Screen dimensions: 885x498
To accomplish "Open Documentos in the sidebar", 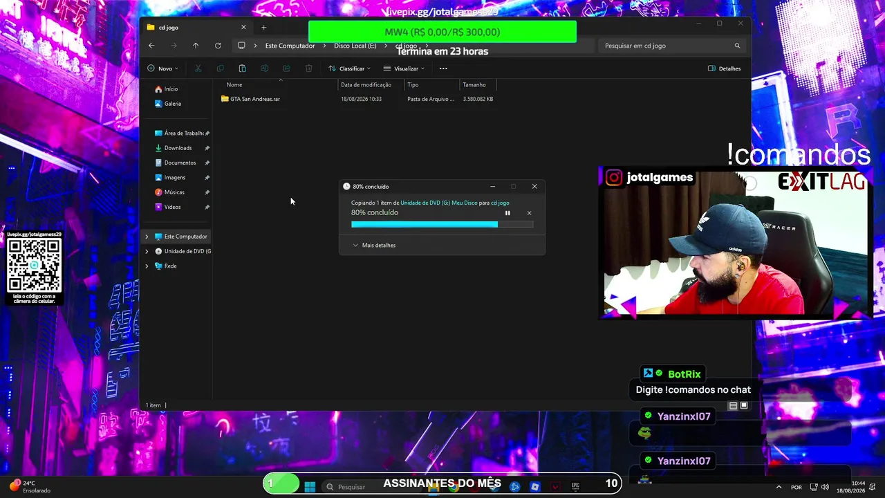I will click(180, 163).
